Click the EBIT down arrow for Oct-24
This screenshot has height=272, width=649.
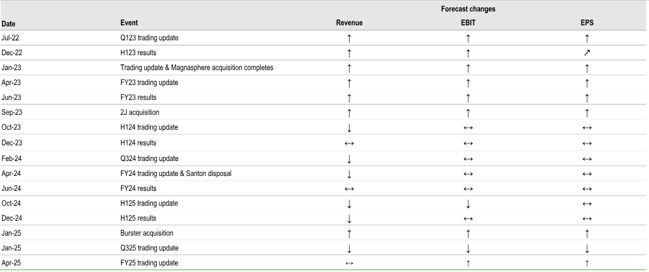(468, 204)
